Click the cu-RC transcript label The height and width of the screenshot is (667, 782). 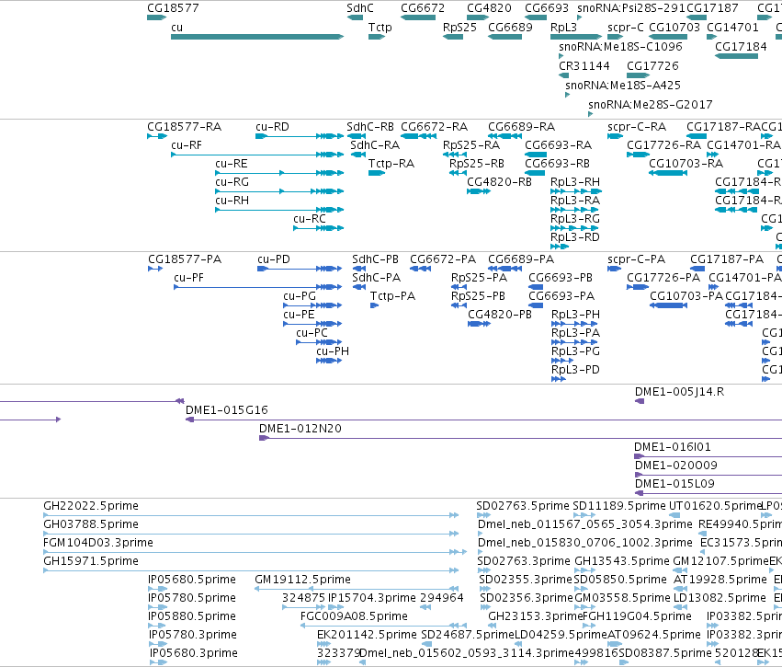click(309, 219)
